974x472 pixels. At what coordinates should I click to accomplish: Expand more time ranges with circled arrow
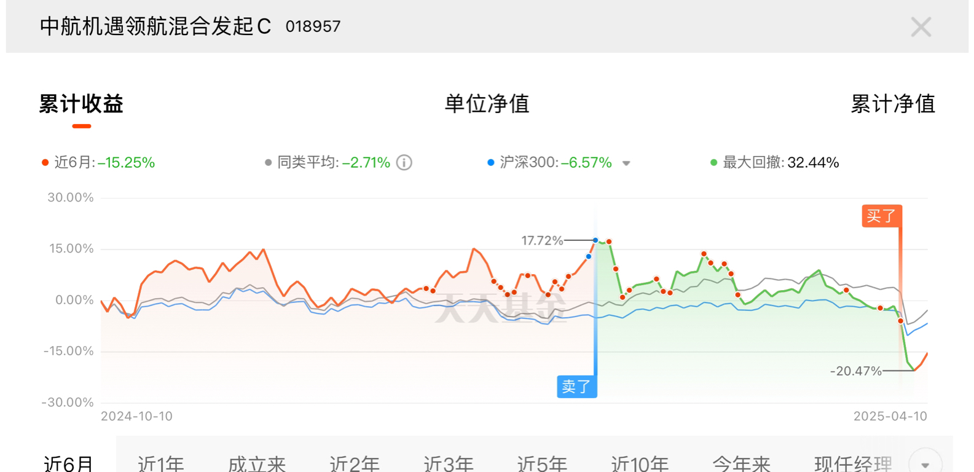tap(925, 463)
